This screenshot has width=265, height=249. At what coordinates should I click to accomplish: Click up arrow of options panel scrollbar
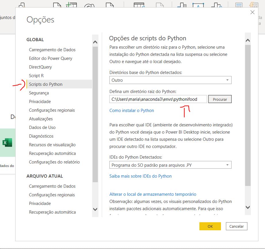pyautogui.click(x=248, y=40)
